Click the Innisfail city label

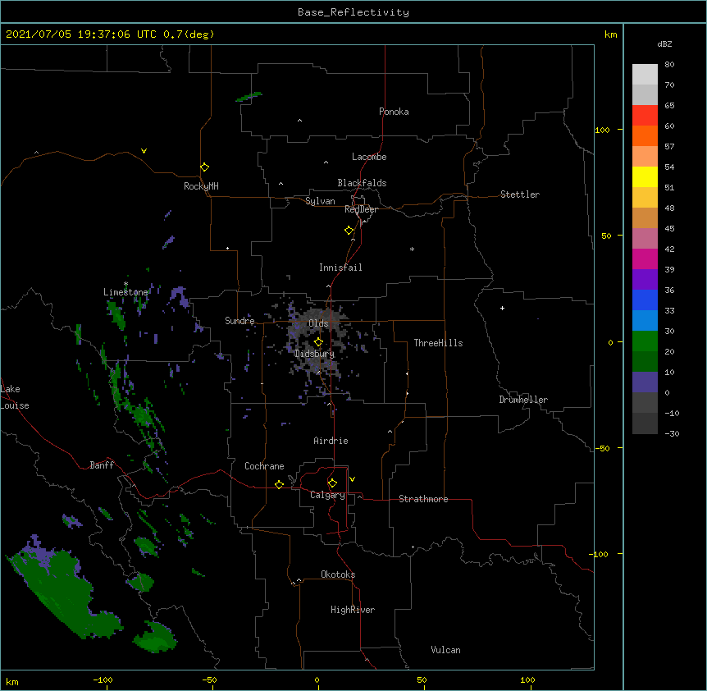point(340,268)
